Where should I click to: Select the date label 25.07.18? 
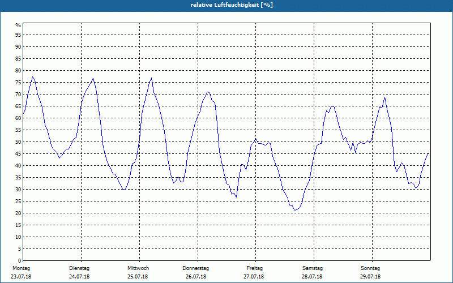coord(138,277)
